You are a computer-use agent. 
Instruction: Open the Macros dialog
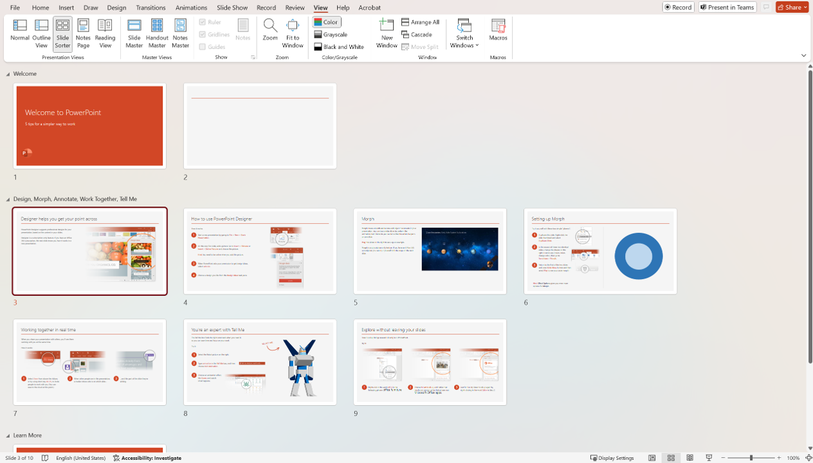pyautogui.click(x=498, y=31)
